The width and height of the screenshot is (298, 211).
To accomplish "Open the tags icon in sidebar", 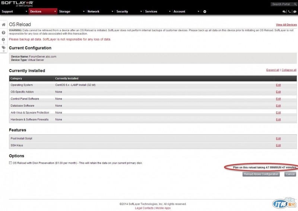I will coord(3,48).
